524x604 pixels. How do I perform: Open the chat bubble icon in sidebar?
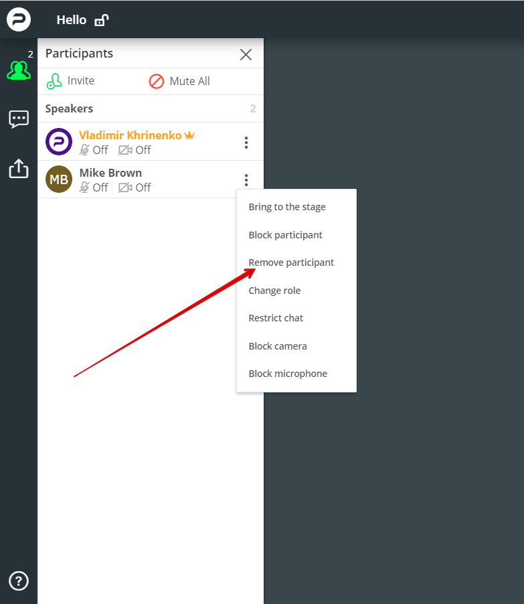click(19, 119)
